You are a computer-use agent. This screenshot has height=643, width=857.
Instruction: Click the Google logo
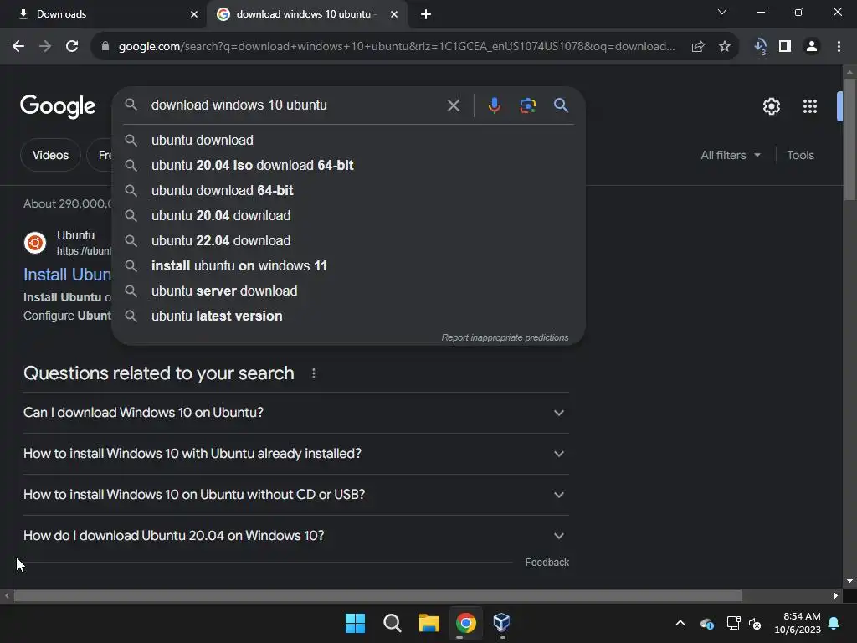(58, 106)
